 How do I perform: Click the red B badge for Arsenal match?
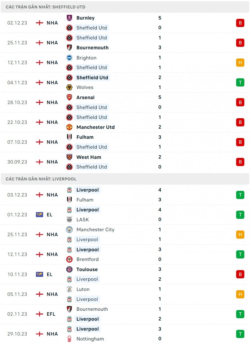[x=240, y=102]
